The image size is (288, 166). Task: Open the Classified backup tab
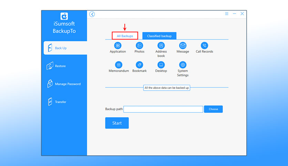159,36
